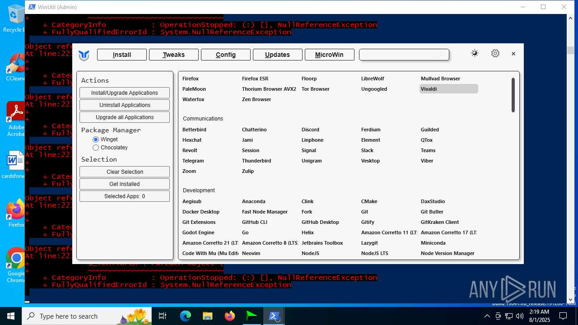Open CCleaner desktop shortcut
This screenshot has height=325, width=578.
point(16,68)
